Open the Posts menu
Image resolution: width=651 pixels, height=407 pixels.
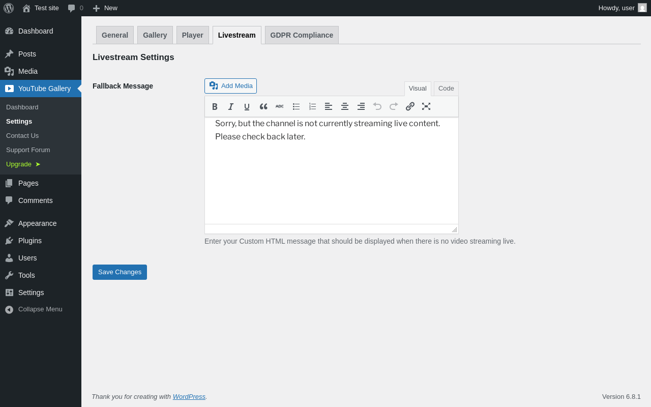(x=41, y=54)
